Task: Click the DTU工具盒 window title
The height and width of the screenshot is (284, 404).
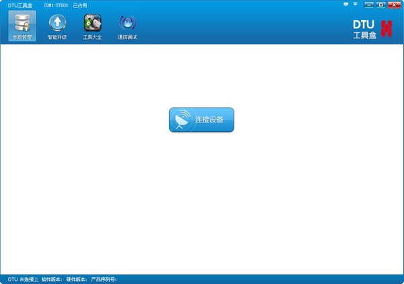Action: point(20,5)
